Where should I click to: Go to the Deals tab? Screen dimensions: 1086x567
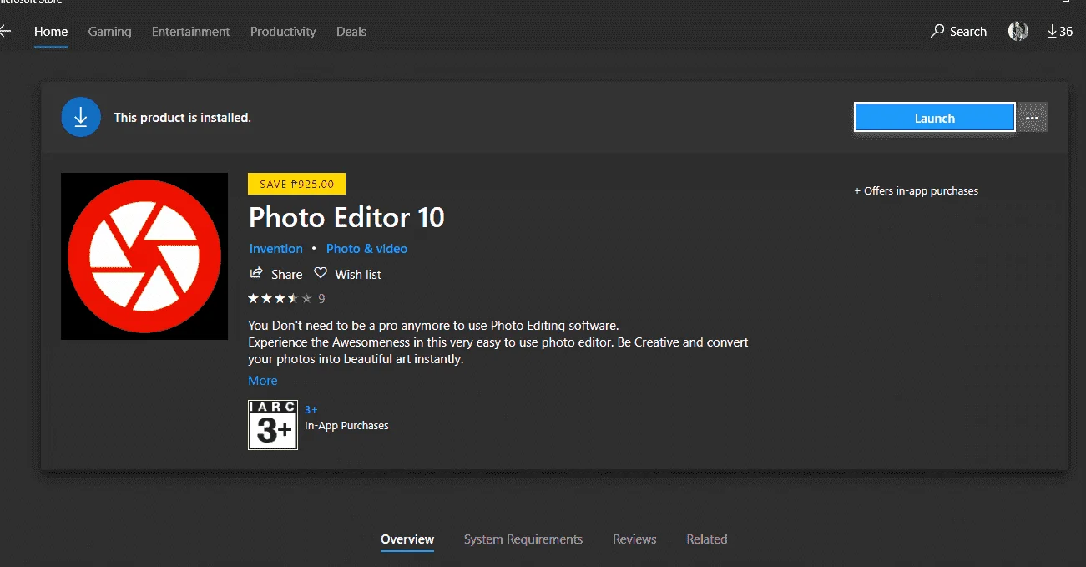[351, 32]
